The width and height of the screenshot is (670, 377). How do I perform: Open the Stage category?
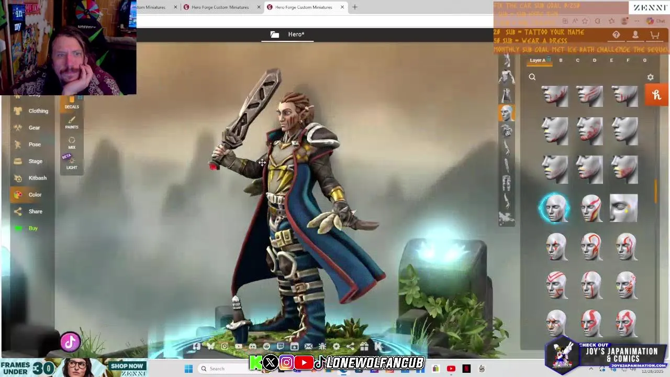point(31,161)
